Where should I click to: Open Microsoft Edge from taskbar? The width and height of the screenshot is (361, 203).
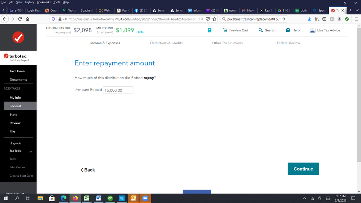[63, 198]
